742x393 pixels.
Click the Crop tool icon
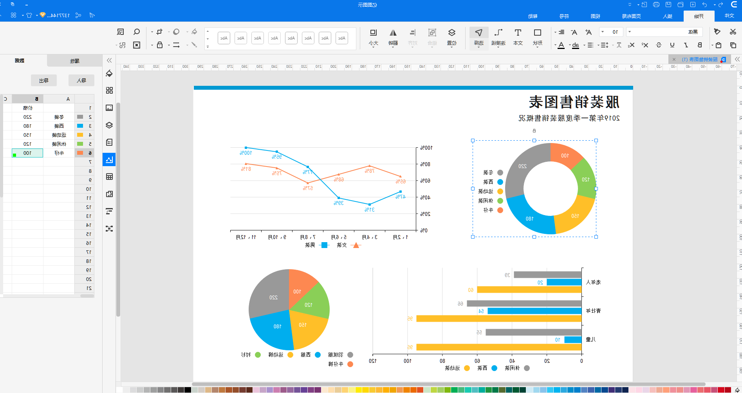159,32
